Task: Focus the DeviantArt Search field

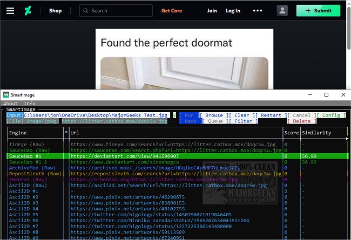Action: (116, 10)
